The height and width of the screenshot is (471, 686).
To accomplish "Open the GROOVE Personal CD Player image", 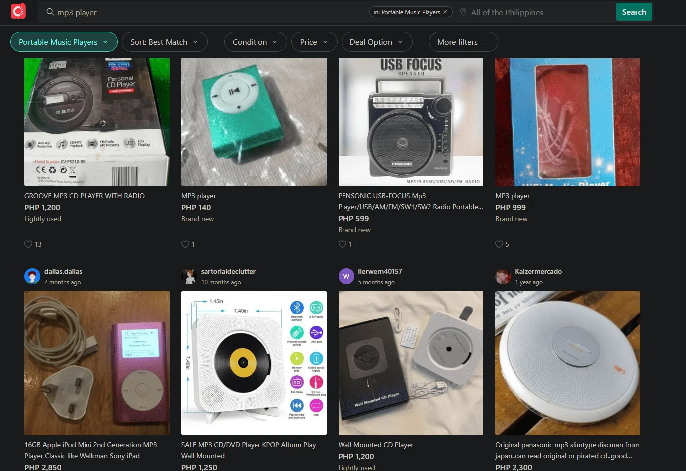I will click(x=97, y=122).
